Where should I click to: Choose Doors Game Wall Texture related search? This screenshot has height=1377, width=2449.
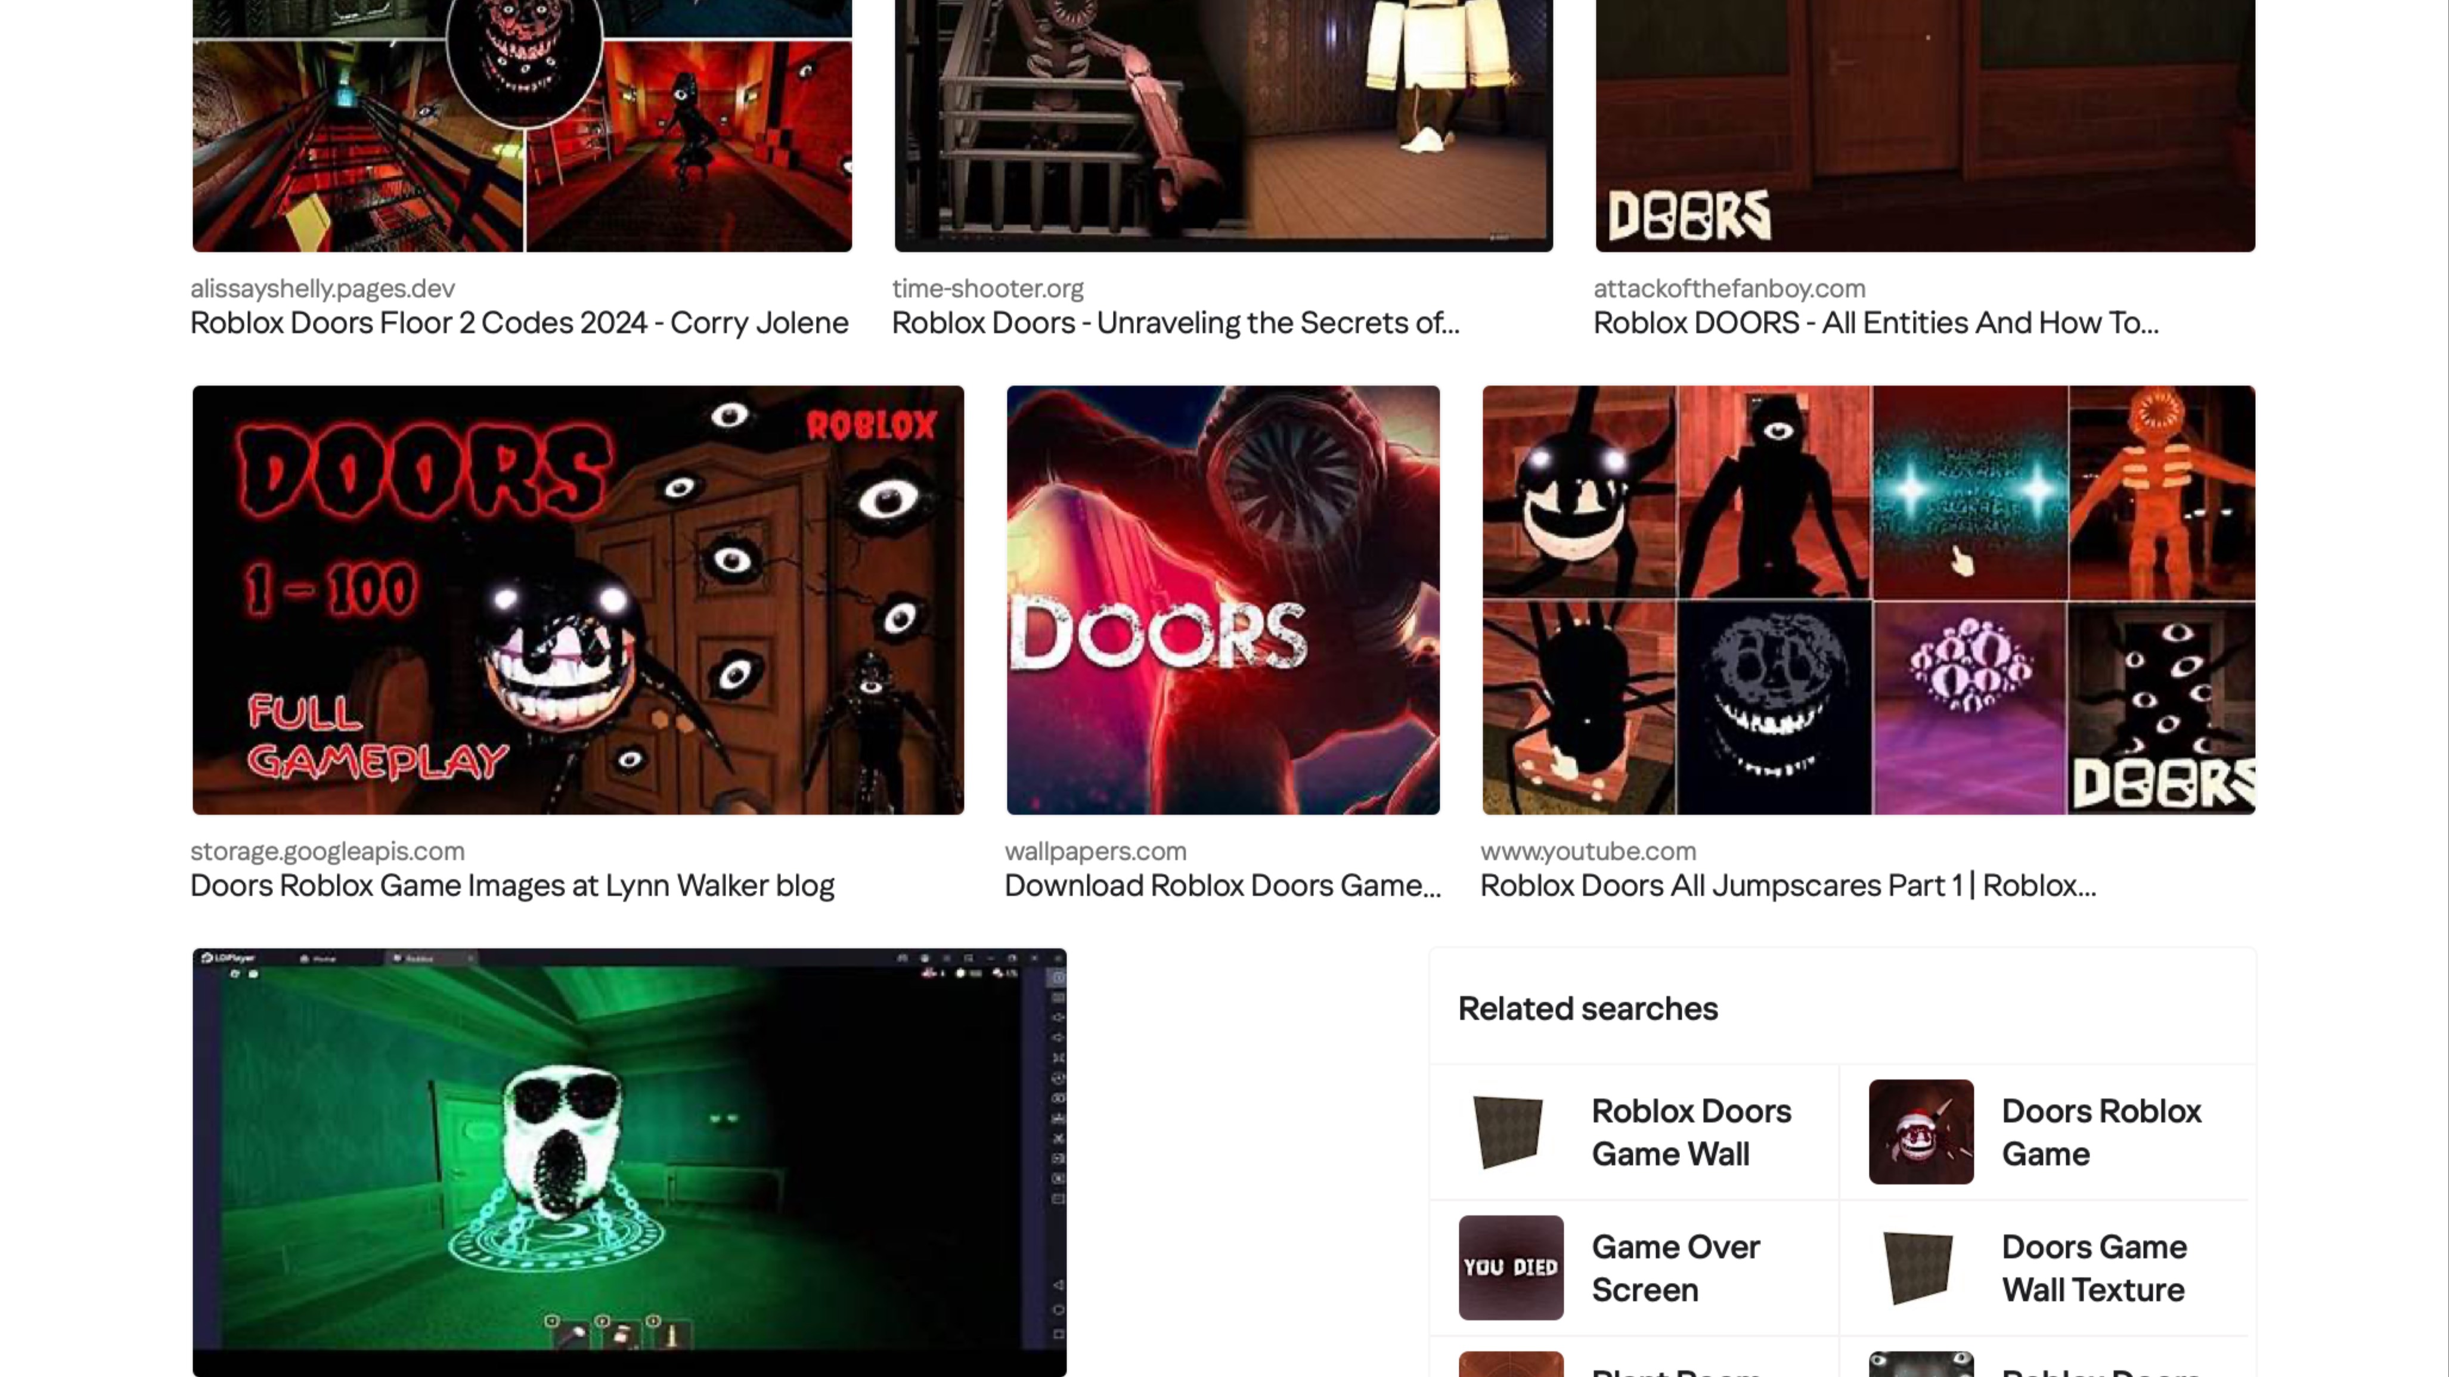pyautogui.click(x=2094, y=1268)
